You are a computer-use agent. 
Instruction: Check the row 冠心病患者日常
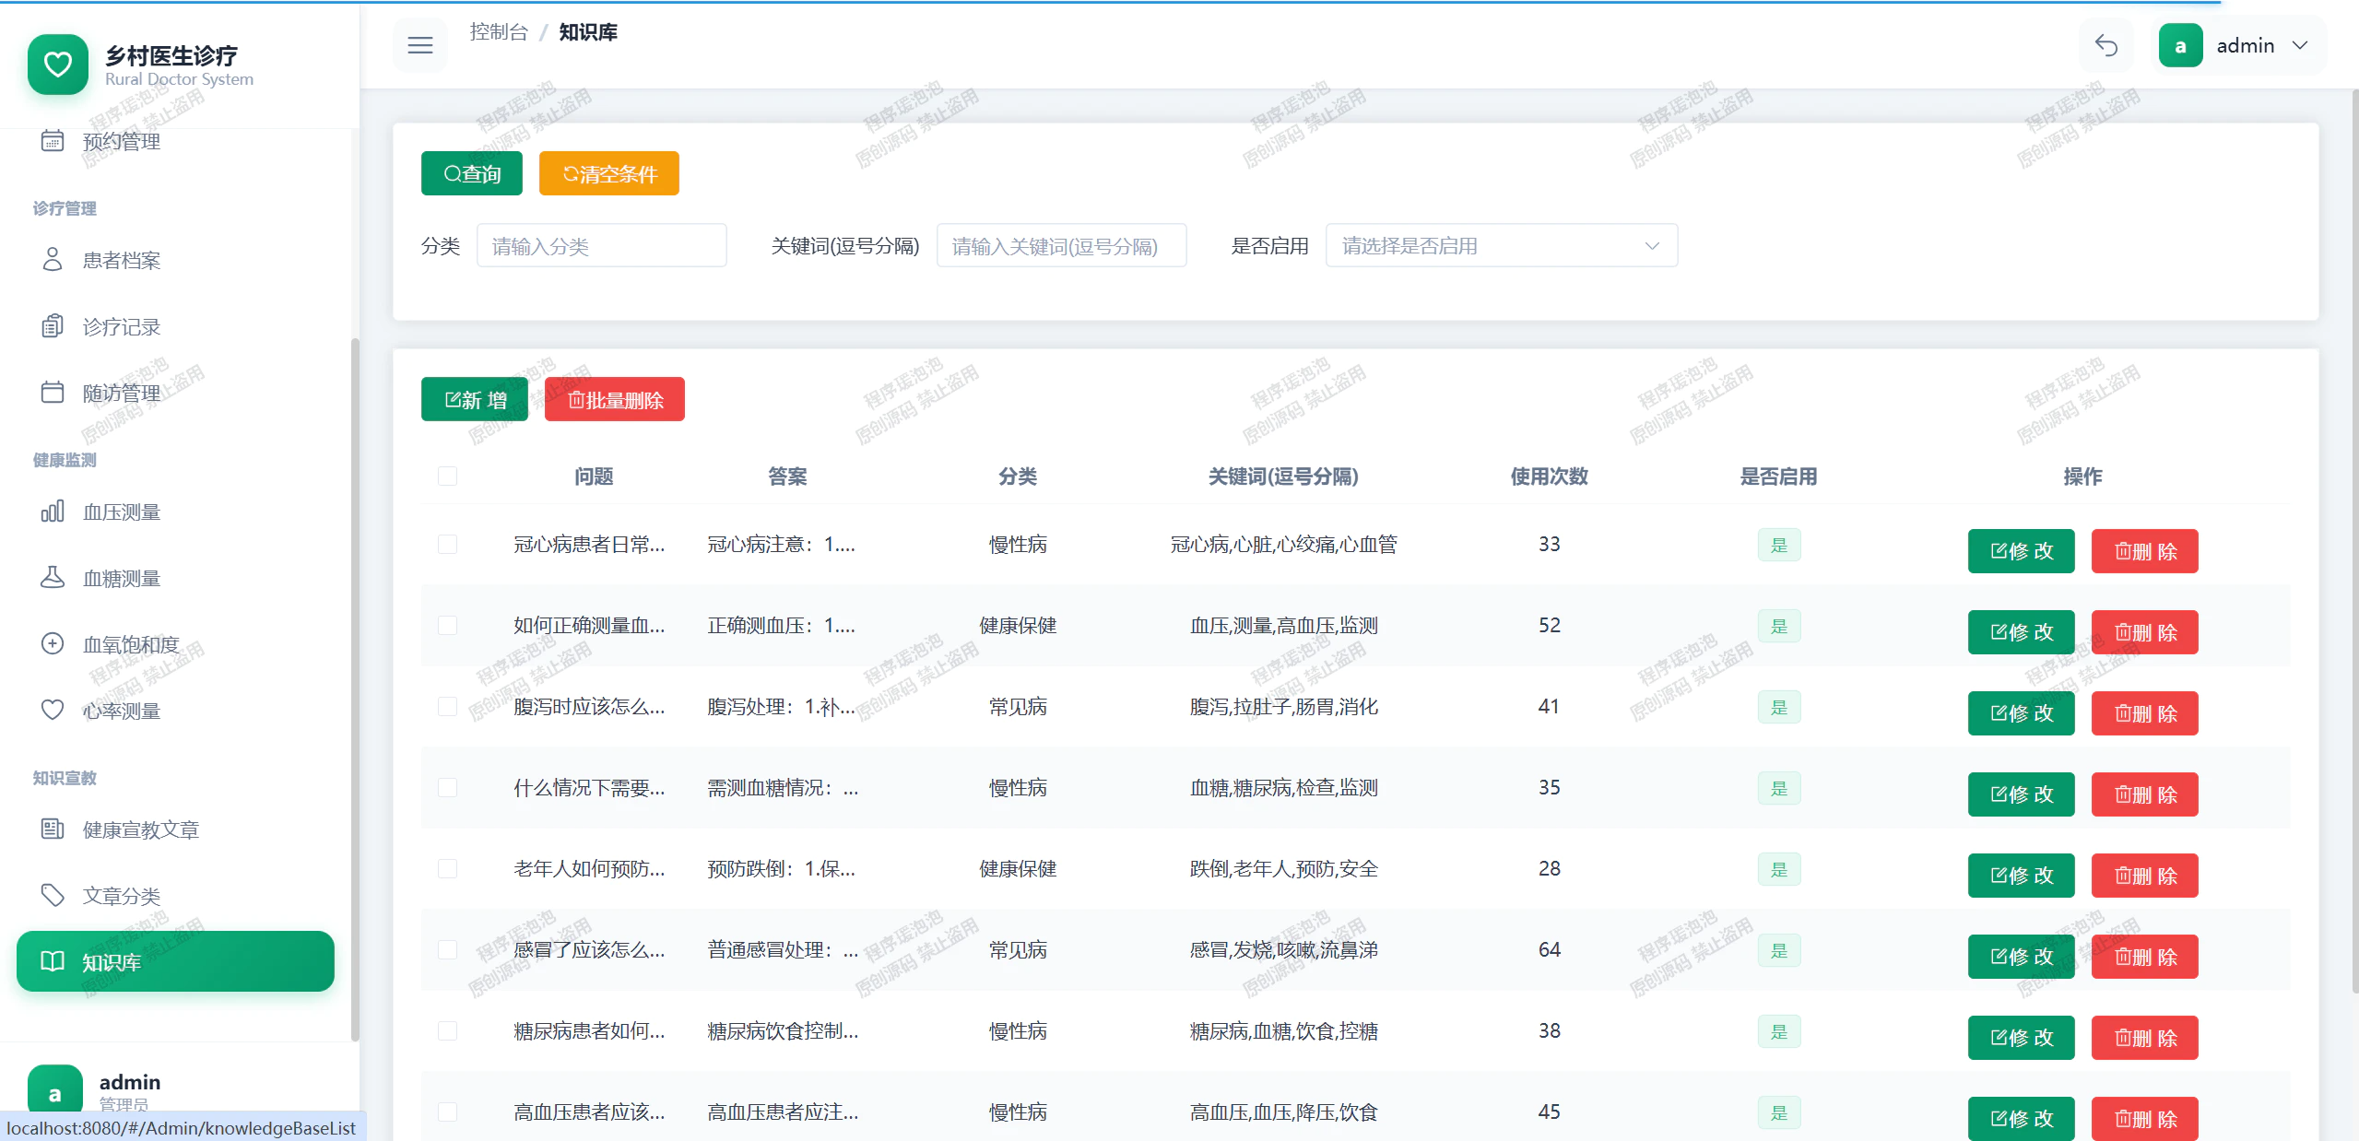point(448,545)
